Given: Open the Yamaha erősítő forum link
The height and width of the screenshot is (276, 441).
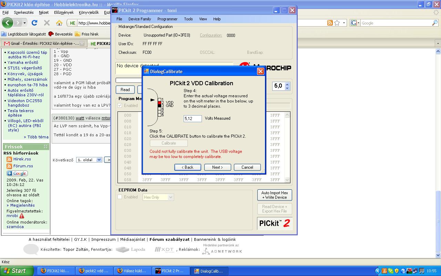Looking at the screenshot, I should [23, 62].
